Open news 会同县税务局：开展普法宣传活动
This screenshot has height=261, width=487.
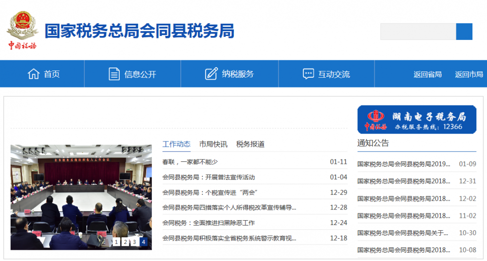[x=208, y=177]
